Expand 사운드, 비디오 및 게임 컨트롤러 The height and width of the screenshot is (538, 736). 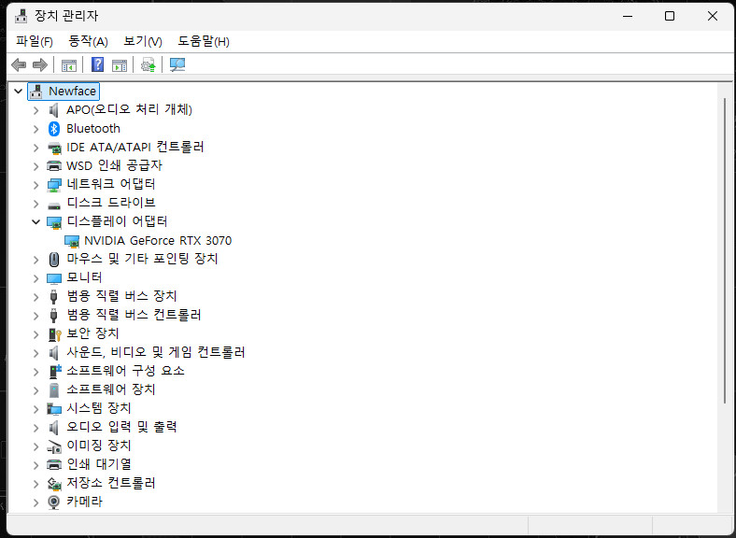pyautogui.click(x=35, y=352)
